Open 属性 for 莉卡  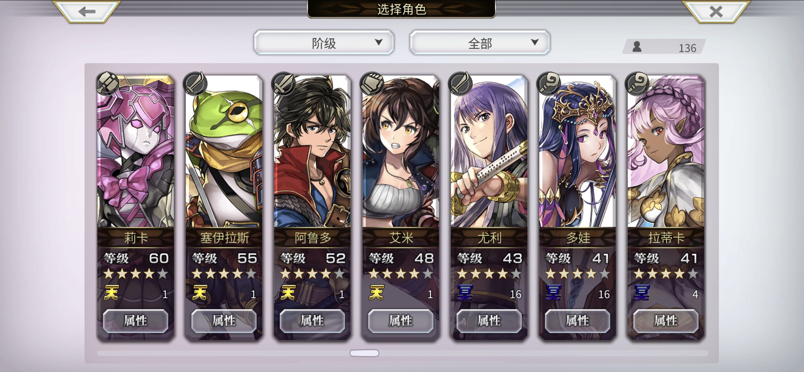click(135, 321)
